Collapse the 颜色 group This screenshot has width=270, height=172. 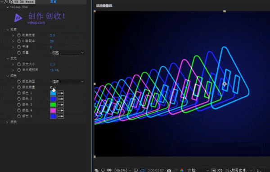pyautogui.click(x=7, y=76)
